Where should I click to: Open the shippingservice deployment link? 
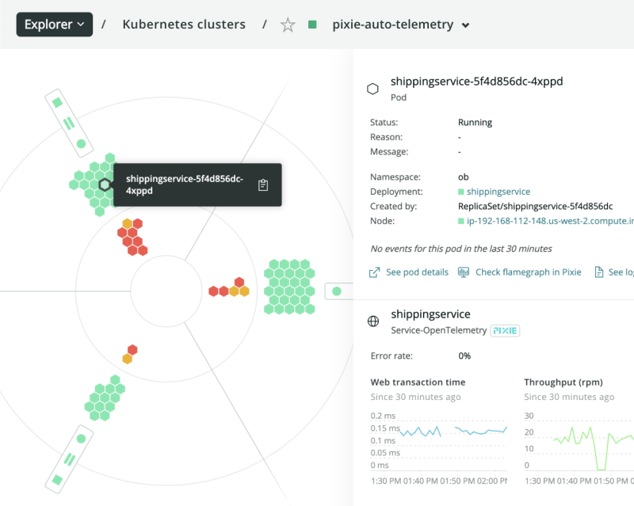pos(498,192)
